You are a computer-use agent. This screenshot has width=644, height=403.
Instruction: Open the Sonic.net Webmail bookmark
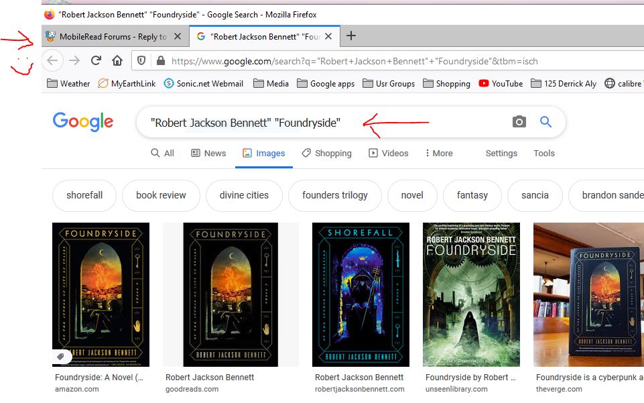(203, 83)
